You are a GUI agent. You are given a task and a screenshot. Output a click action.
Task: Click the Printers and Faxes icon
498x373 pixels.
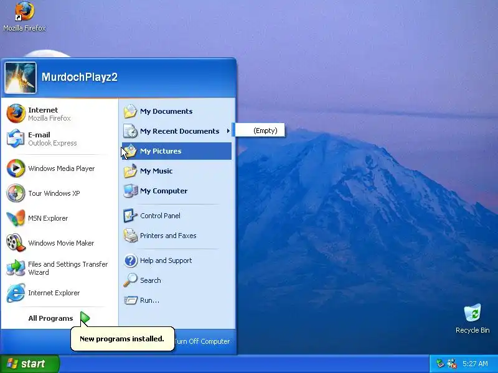pos(130,236)
